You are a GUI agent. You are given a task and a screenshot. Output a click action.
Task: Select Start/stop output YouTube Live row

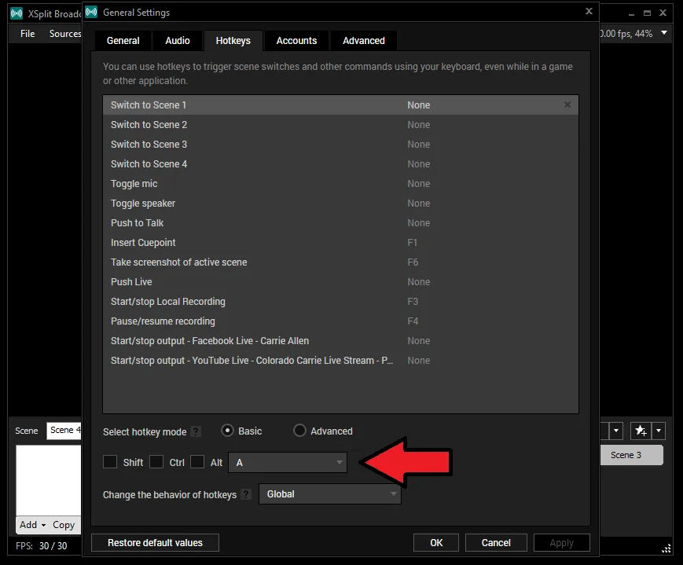click(x=340, y=360)
